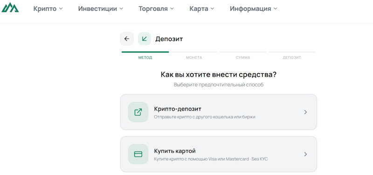373x175 pixels.
Task: Expand the Карта menu
Action: (202, 9)
